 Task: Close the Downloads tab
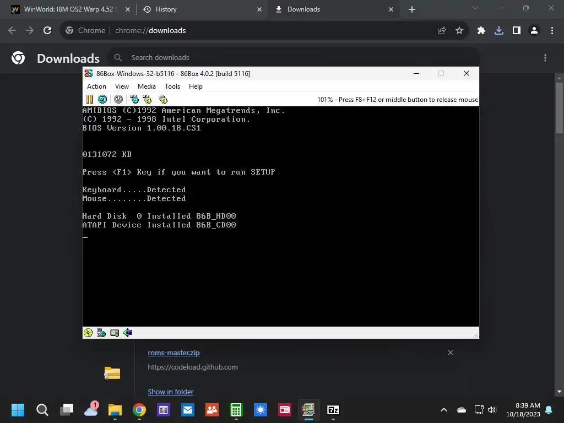click(391, 9)
